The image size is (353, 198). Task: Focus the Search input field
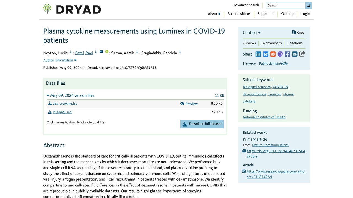[286, 5]
